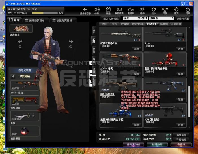Screen dimensions: 198x154
Task: Click the XM8 (标准版) weapon card
Action: tap(121, 90)
